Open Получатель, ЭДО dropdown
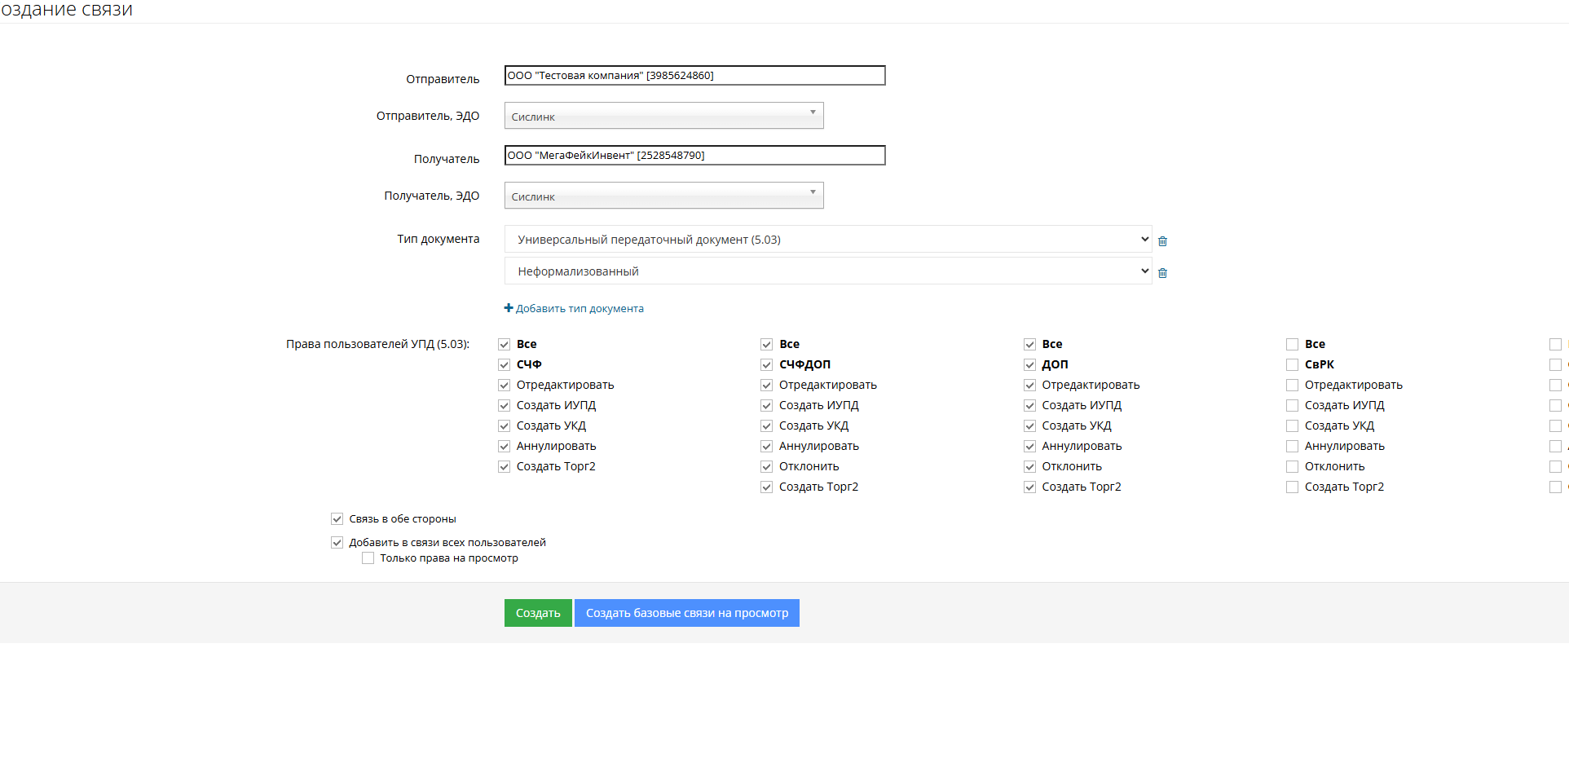 click(663, 196)
